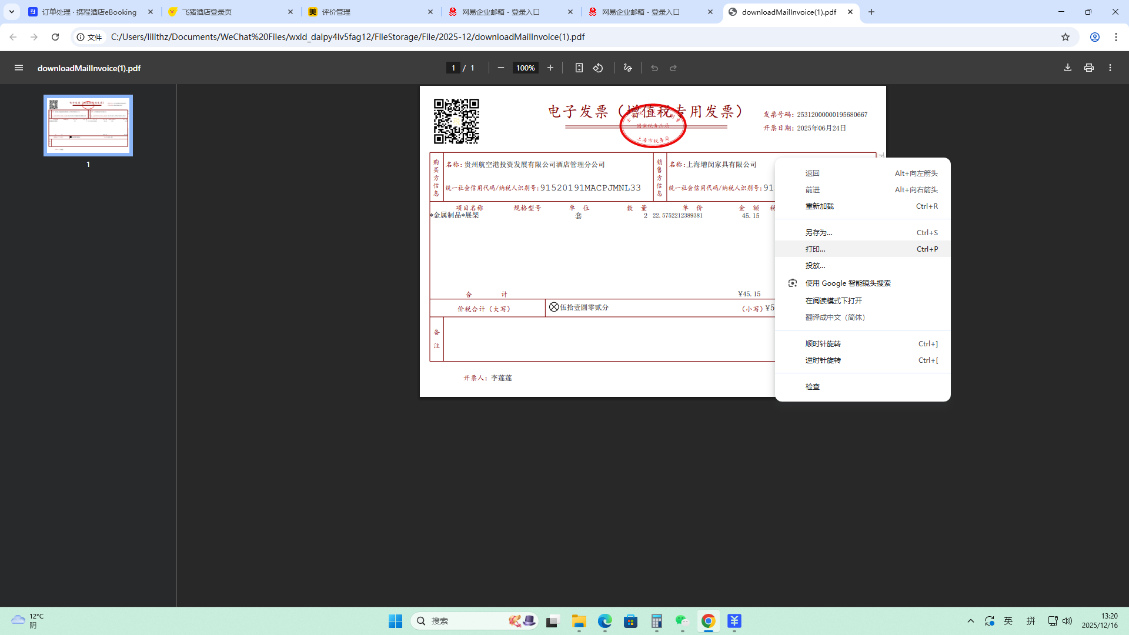This screenshot has height=635, width=1129.
Task: Rotate the PDF with the toolbar rotate icon
Action: 598,68
